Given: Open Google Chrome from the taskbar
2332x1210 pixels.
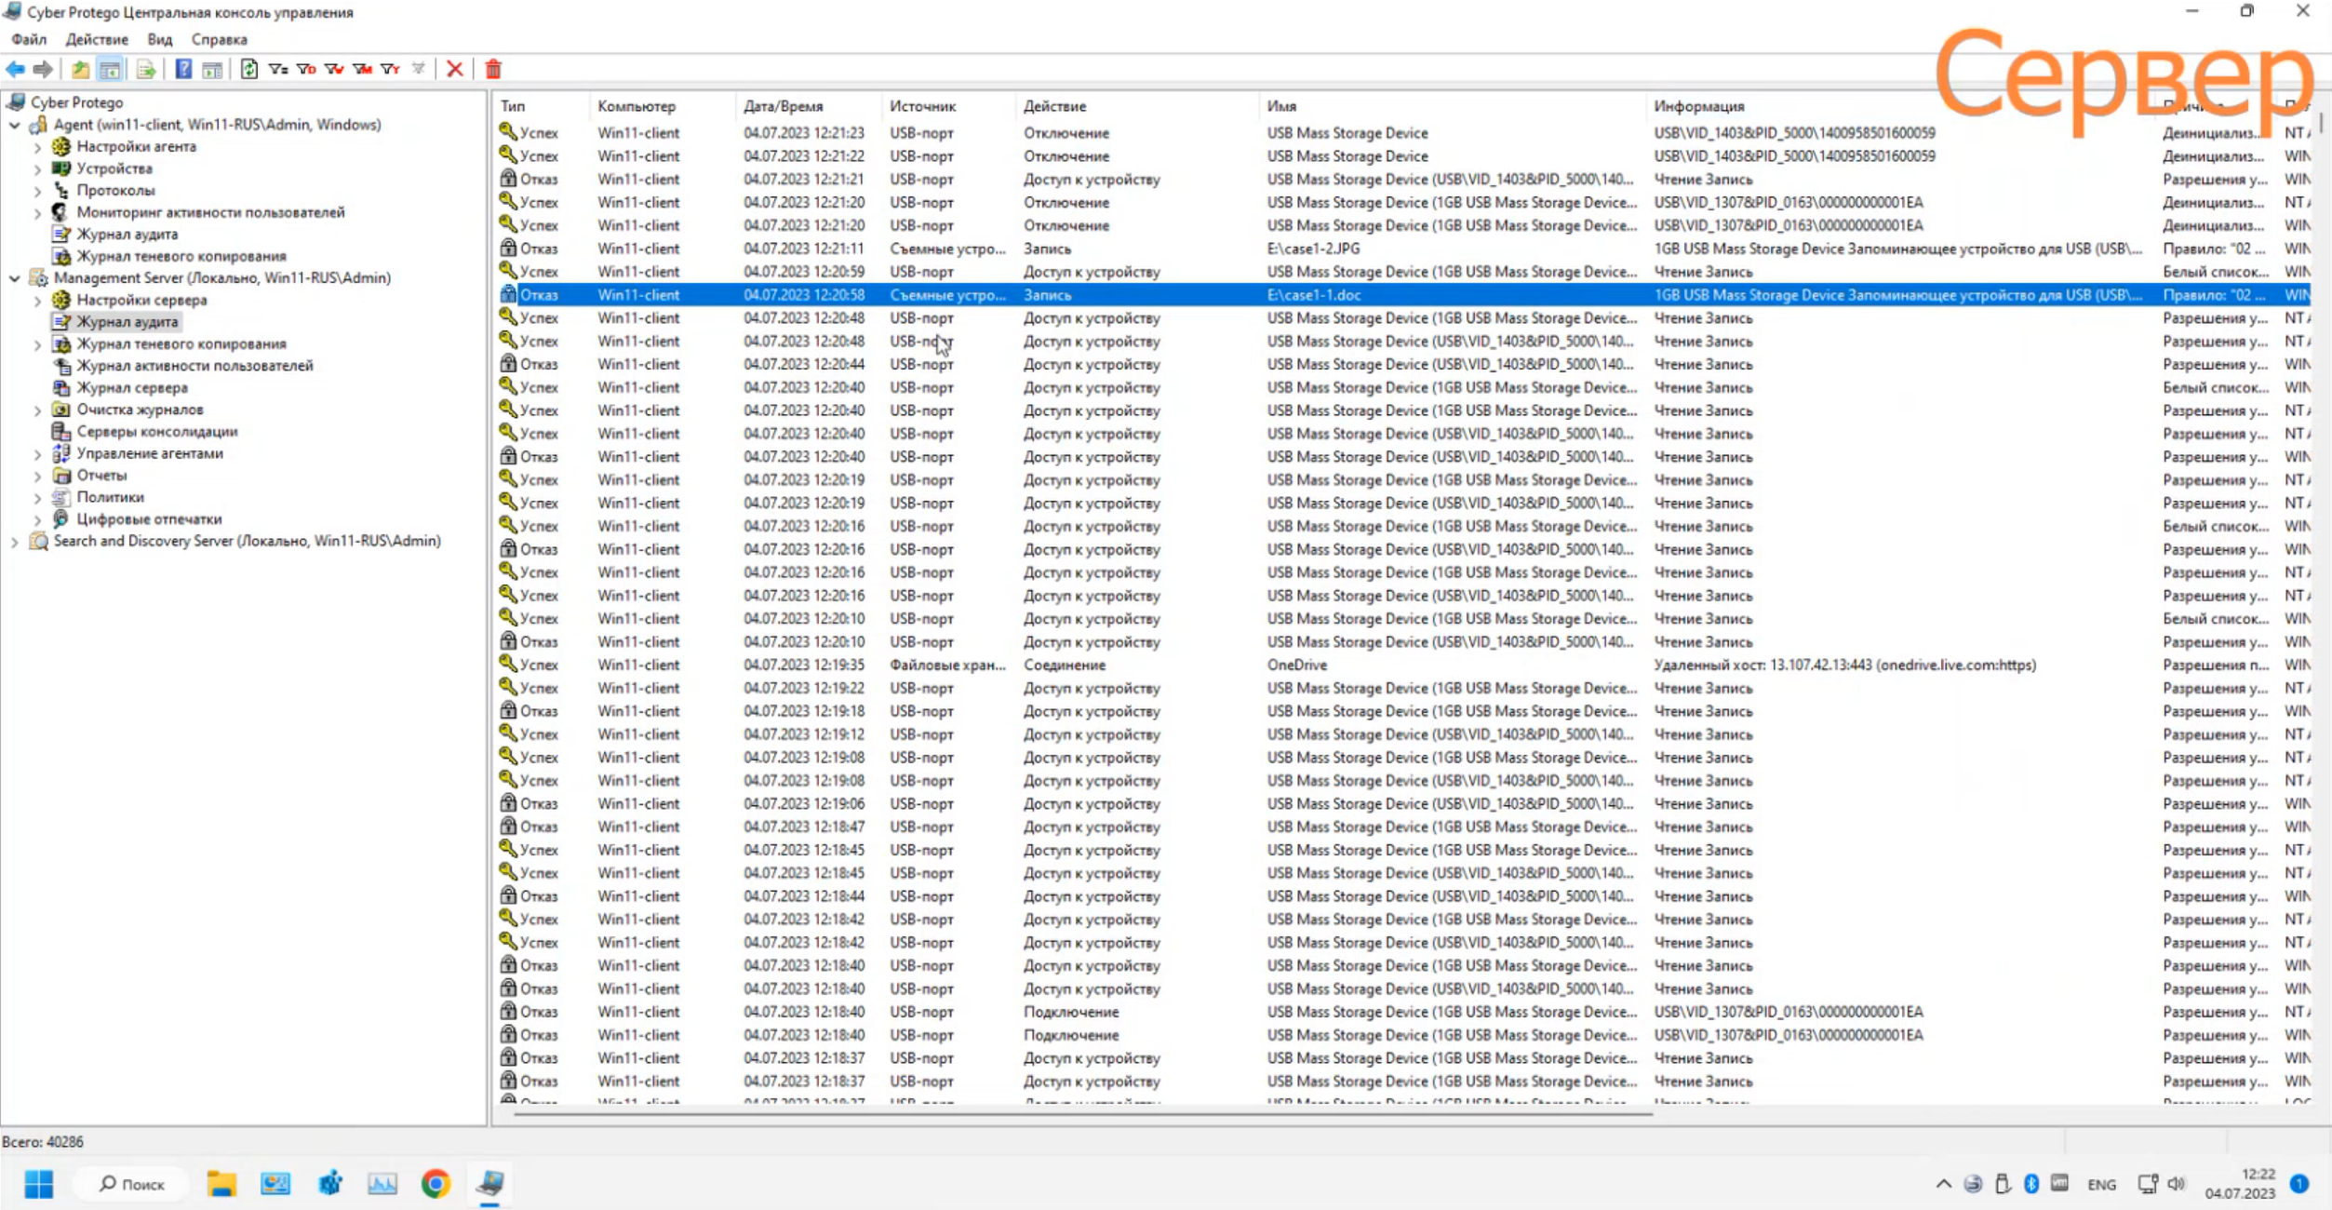Looking at the screenshot, I should click(435, 1184).
